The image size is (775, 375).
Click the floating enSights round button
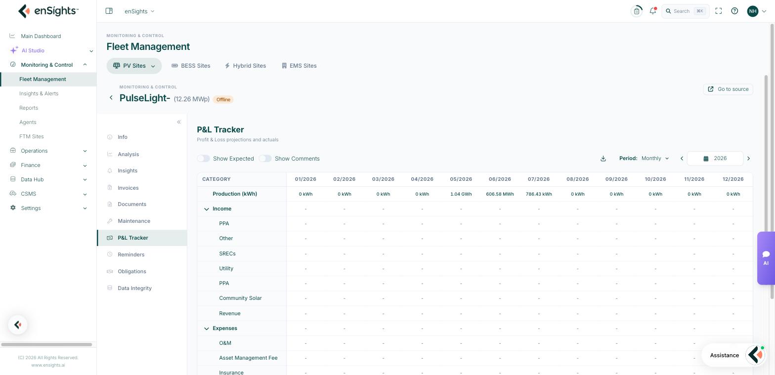[x=18, y=325]
